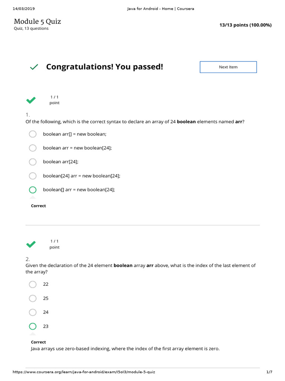This screenshot has width=285, height=381.
Task: Pick "boolean[24] arr = new boolean[24];" option
Action: click(x=33, y=176)
